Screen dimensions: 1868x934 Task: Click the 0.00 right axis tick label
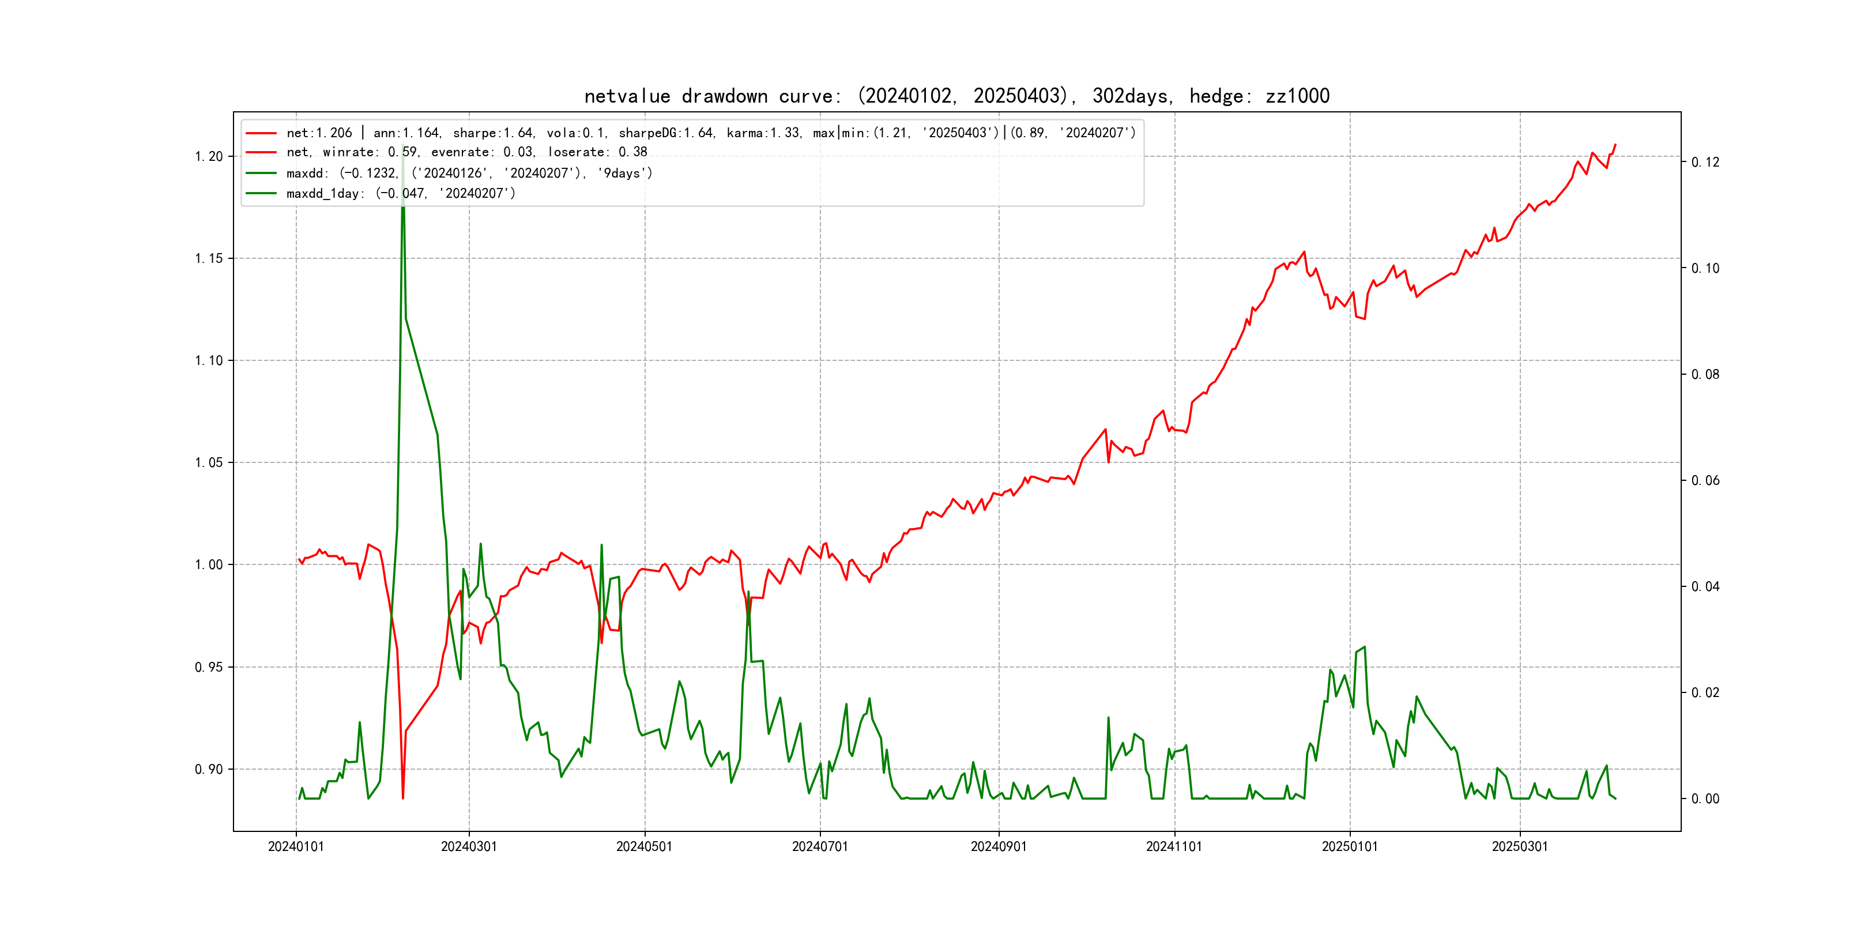pos(1705,799)
